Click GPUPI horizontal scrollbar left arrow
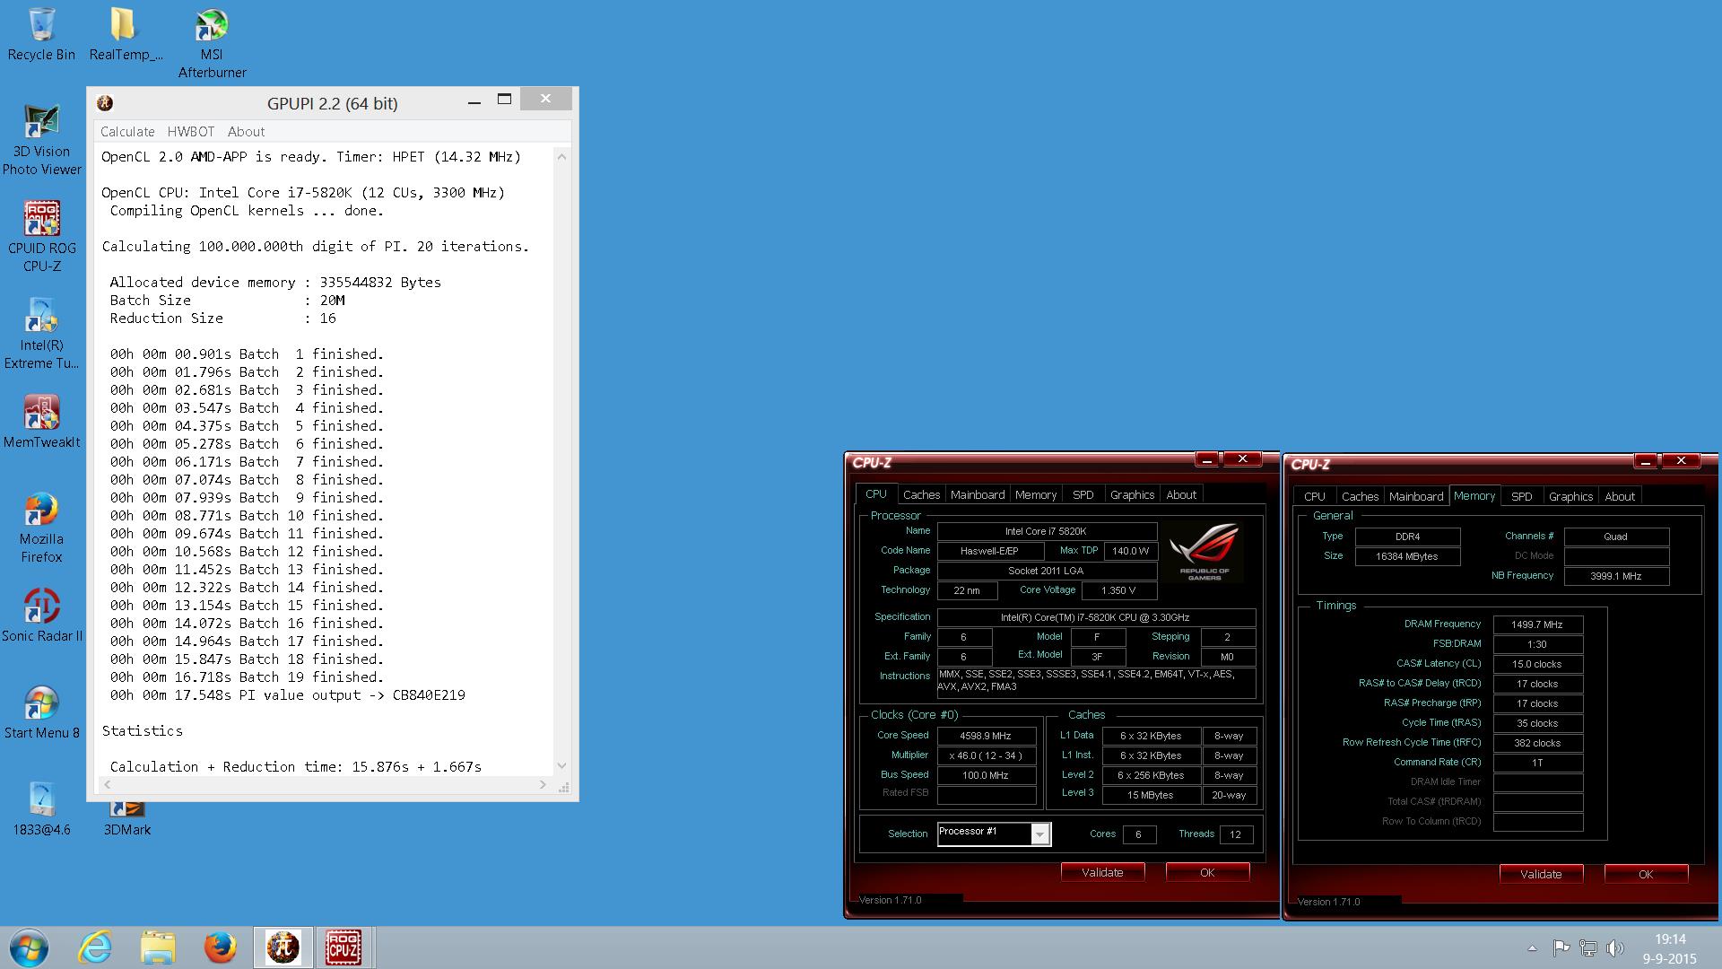The width and height of the screenshot is (1722, 969). 107,785
